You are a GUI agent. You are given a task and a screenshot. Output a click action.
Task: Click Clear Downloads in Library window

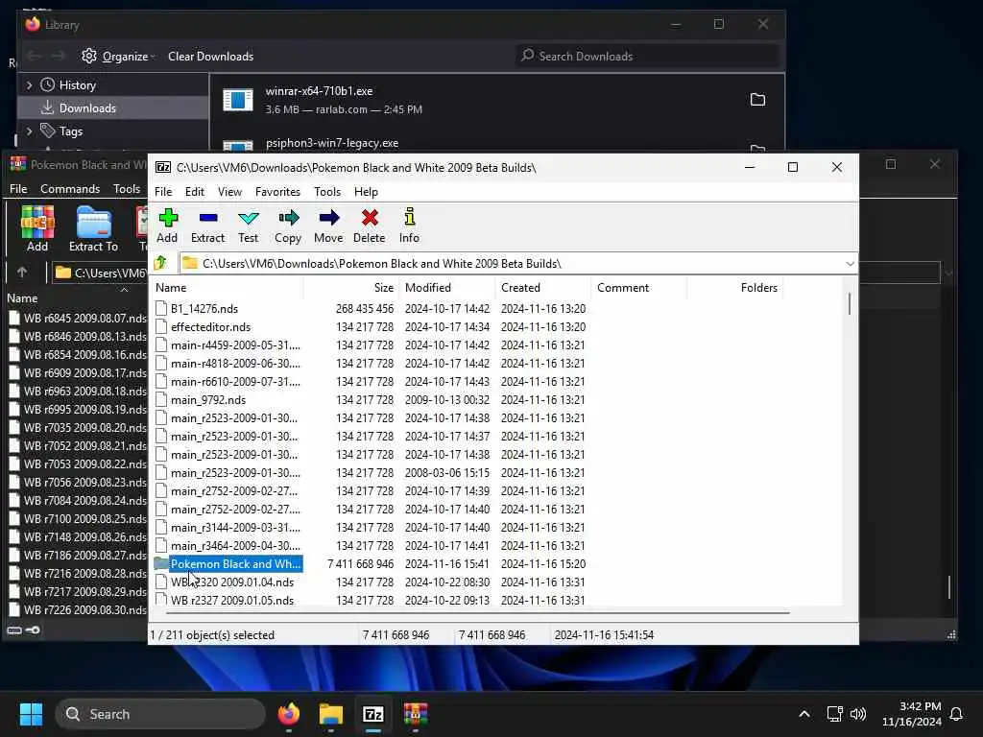(210, 57)
